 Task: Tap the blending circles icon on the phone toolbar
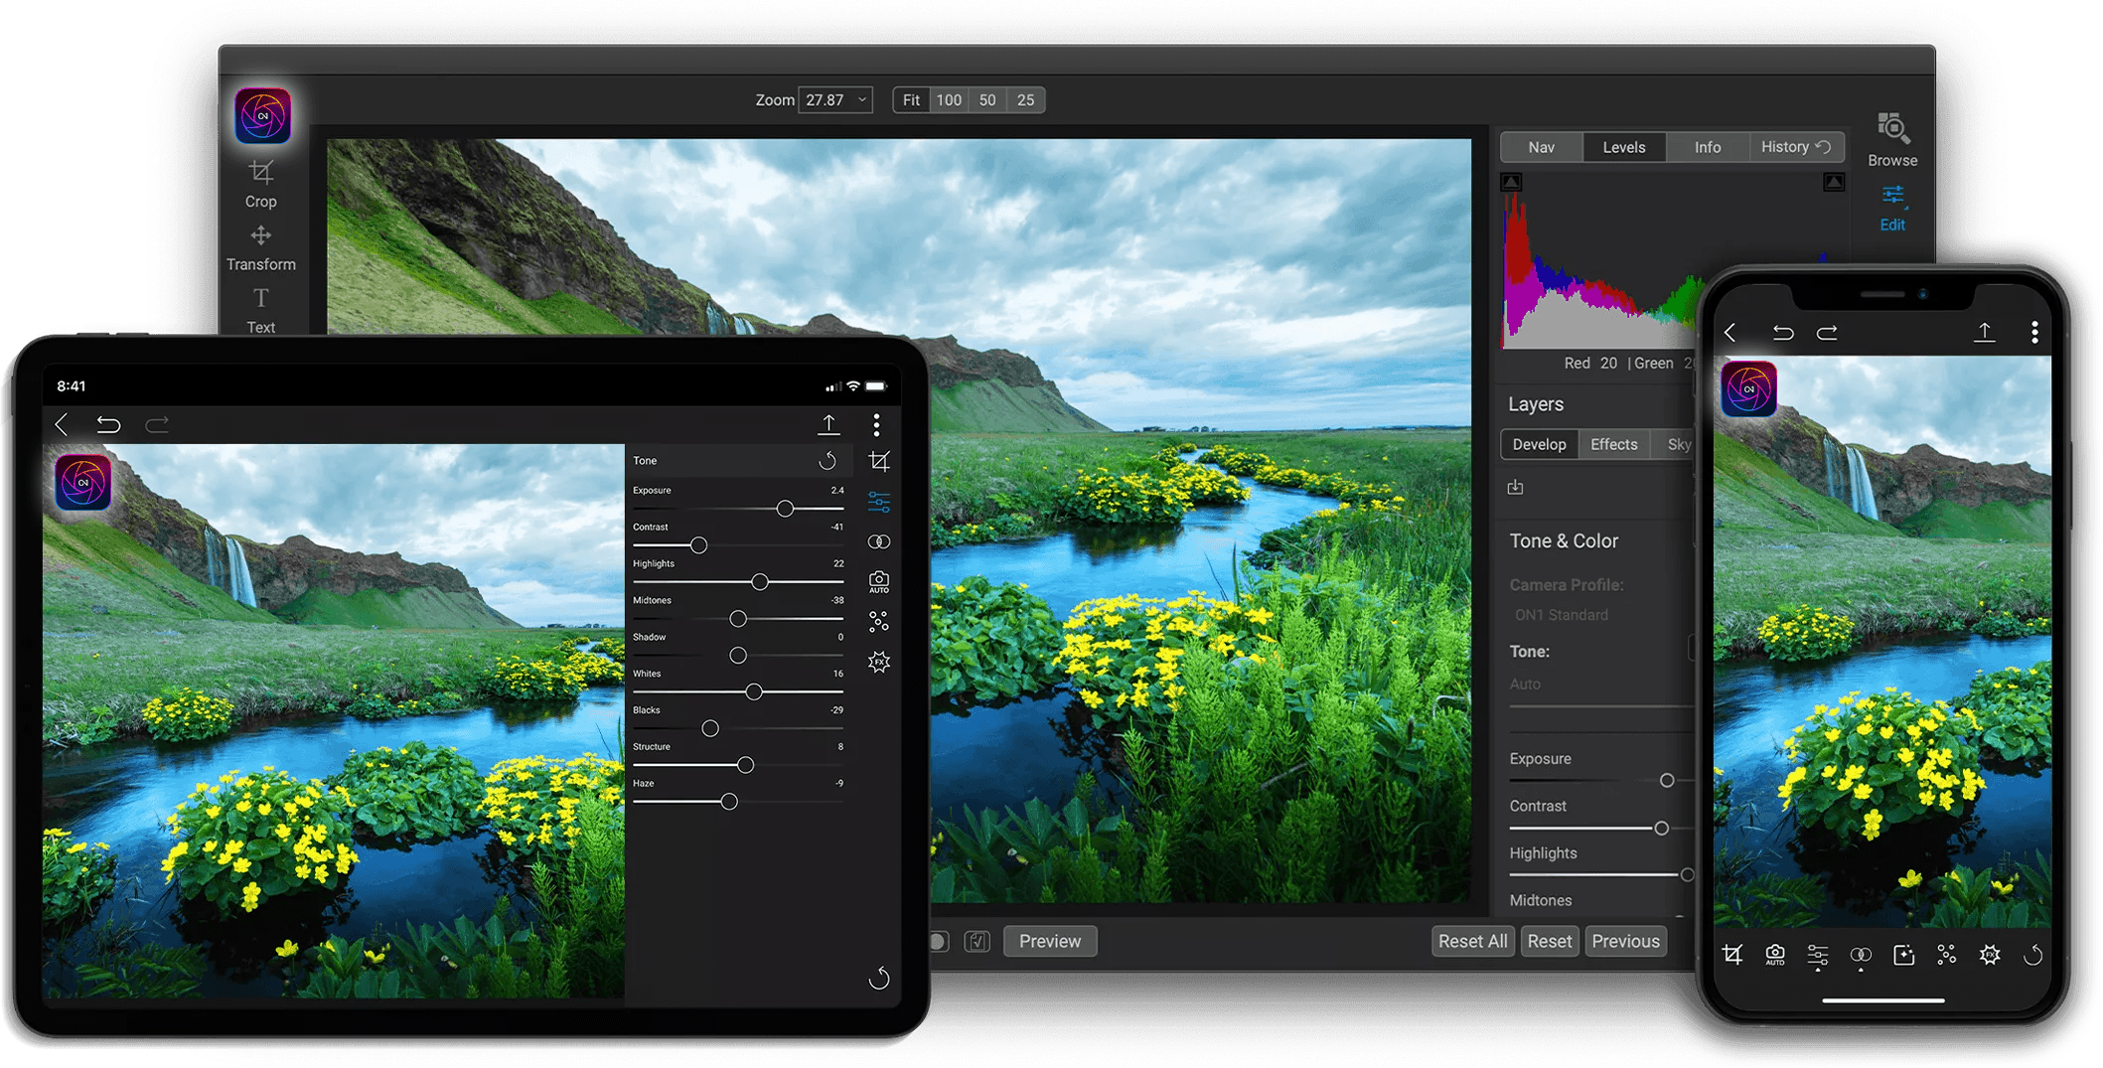pos(1860,955)
